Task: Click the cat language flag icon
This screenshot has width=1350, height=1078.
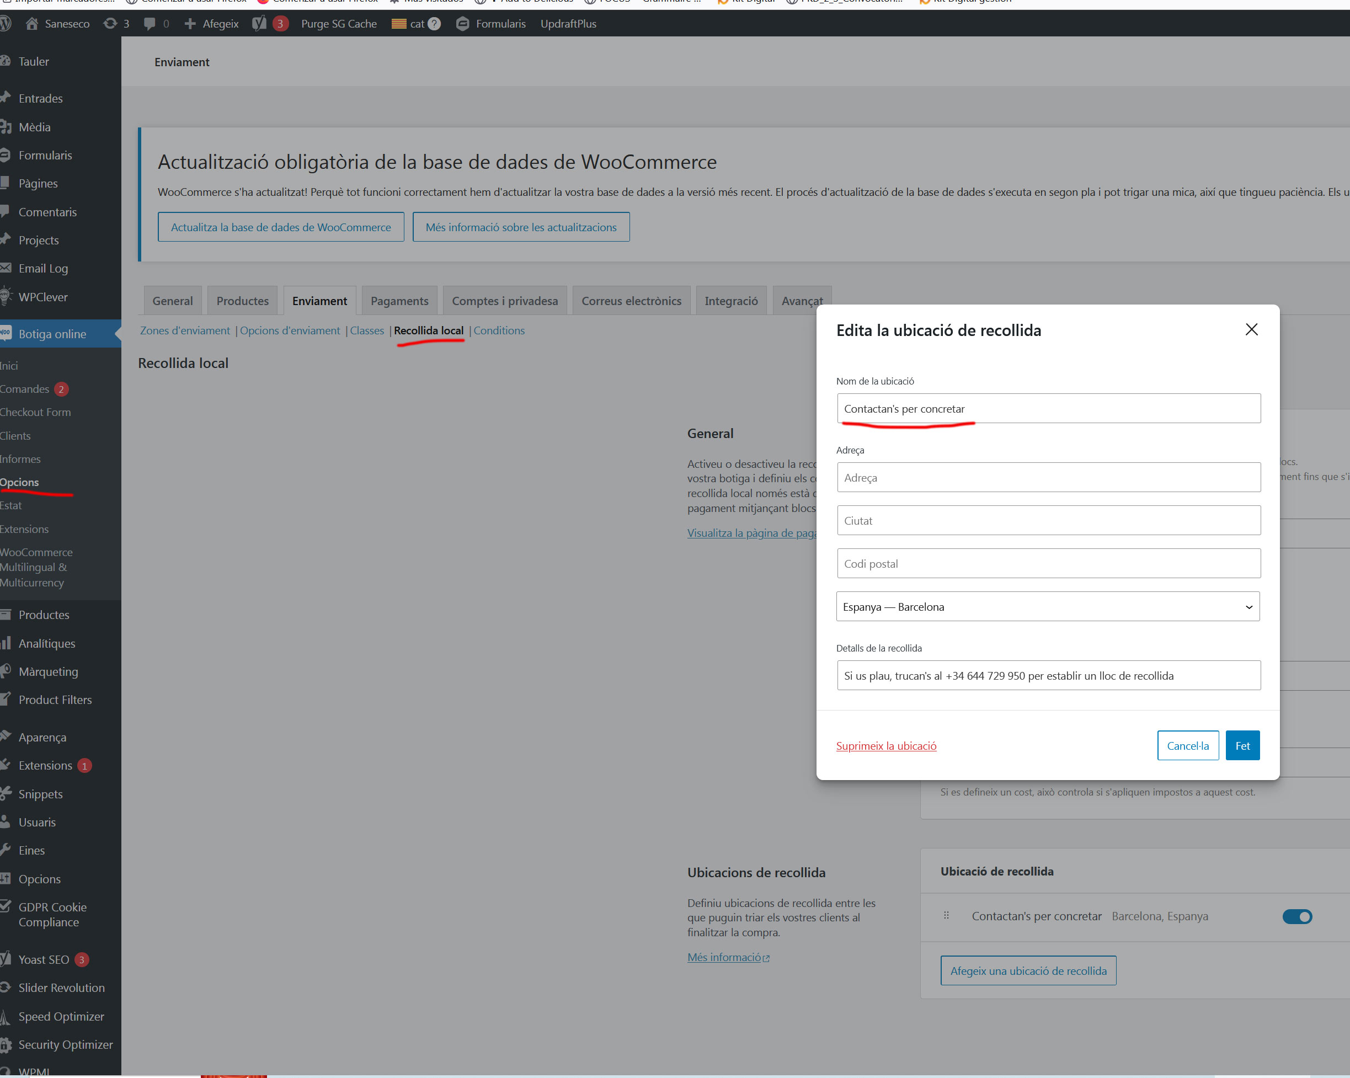Action: point(399,24)
